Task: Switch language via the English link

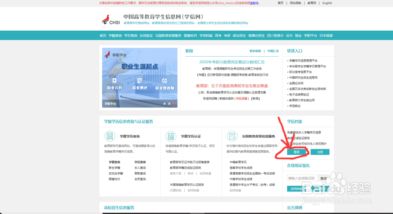Action: 327,3
